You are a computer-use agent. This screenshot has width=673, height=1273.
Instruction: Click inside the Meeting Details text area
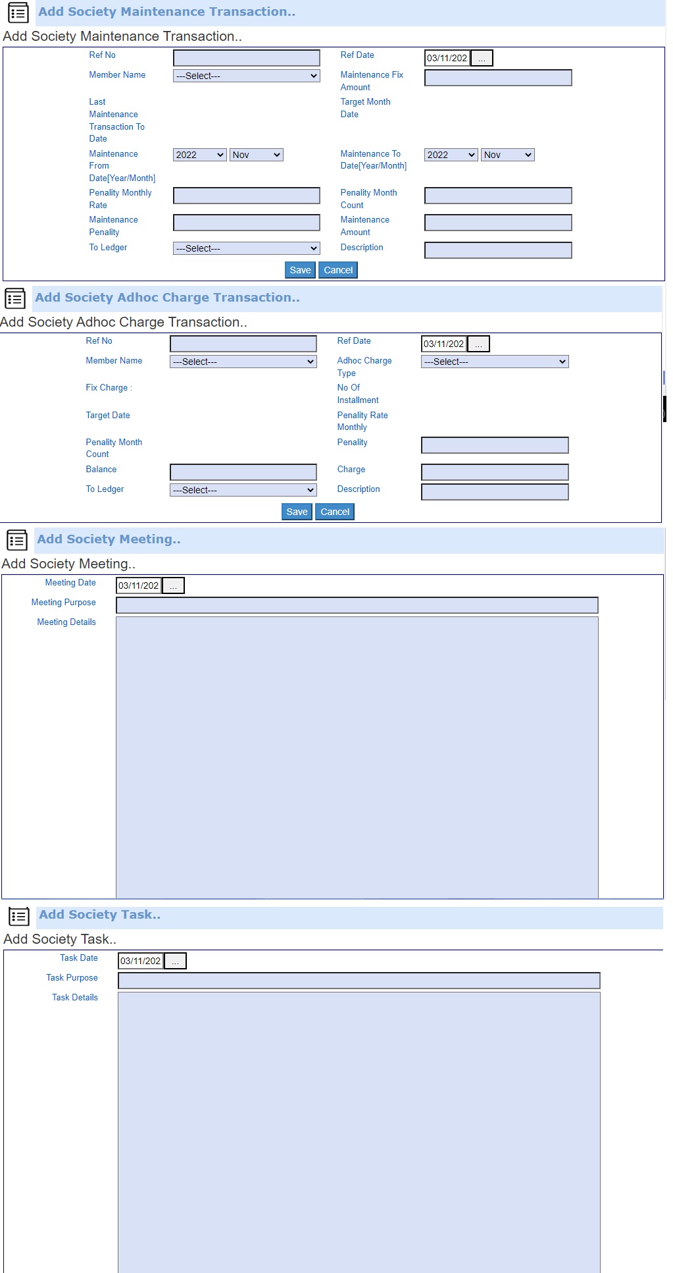357,757
